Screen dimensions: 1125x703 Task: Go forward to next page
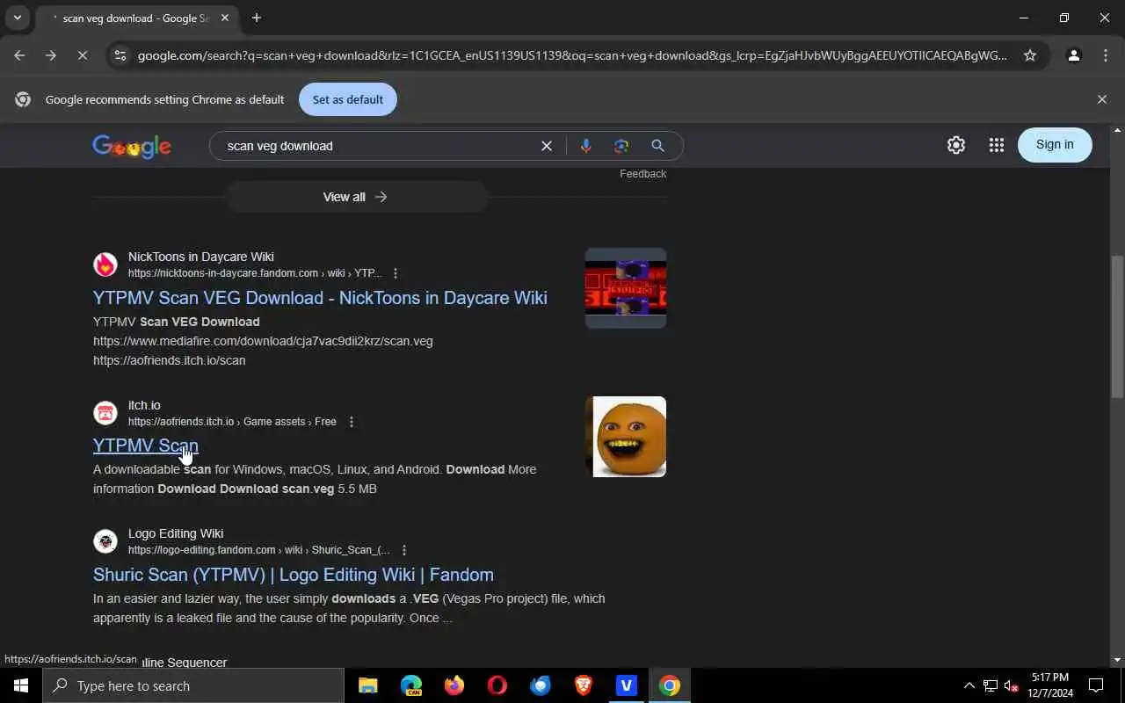pyautogui.click(x=51, y=55)
